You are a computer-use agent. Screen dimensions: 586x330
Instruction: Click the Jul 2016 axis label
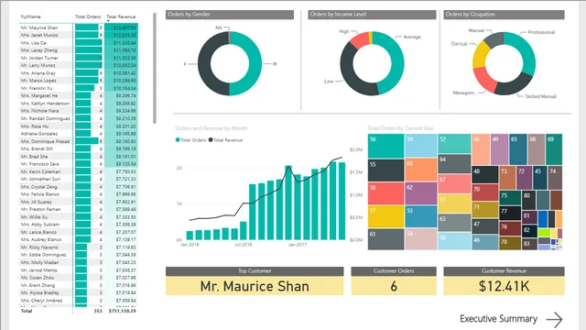244,245
